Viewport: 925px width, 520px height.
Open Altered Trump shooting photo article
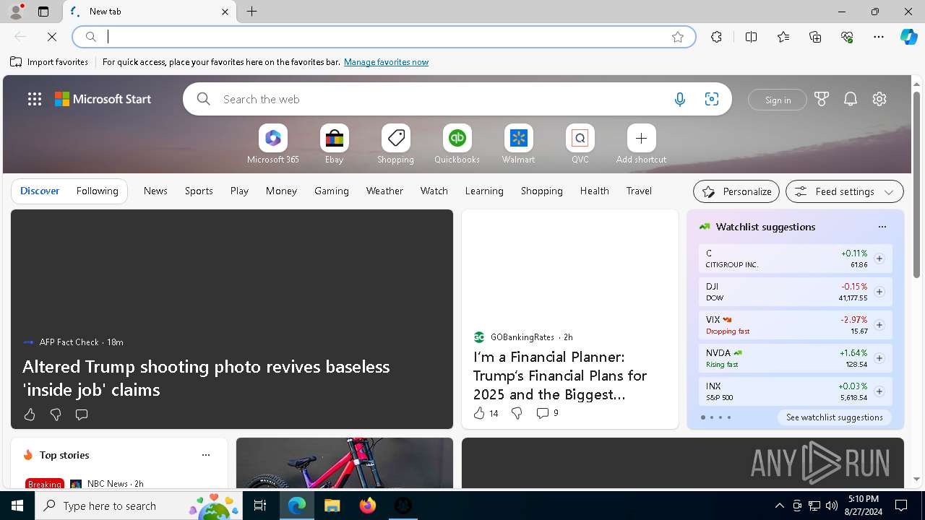point(206,378)
